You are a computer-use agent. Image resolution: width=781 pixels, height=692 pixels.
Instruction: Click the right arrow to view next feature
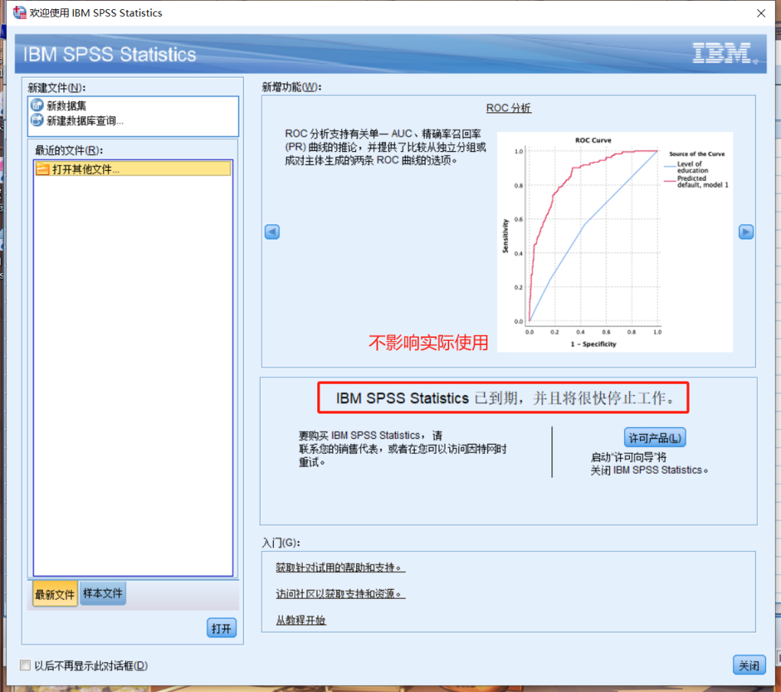click(746, 232)
